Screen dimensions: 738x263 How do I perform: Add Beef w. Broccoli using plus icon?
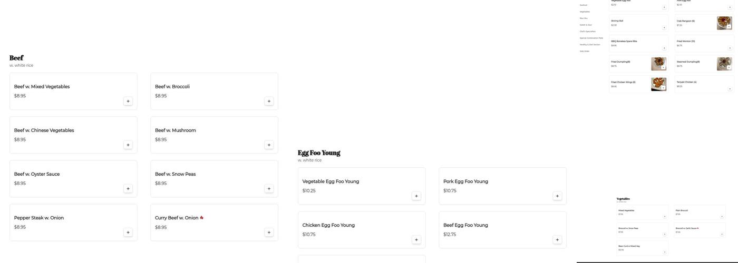click(x=269, y=101)
